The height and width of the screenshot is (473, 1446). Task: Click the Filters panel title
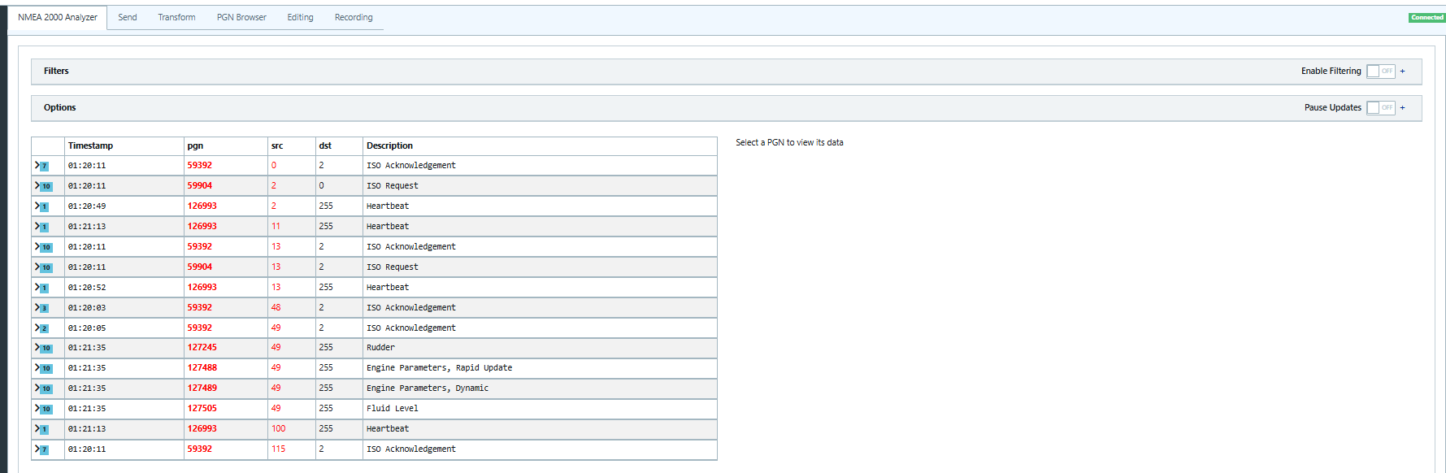coord(56,71)
